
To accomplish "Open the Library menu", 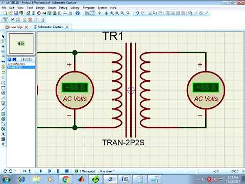I will [x=75, y=8].
